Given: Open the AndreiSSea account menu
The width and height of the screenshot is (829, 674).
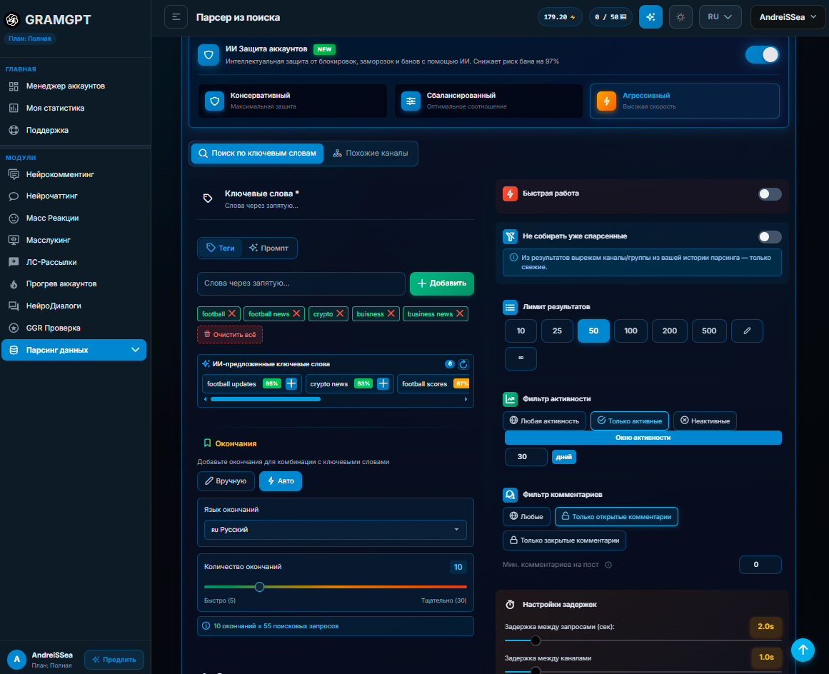Looking at the screenshot, I should (x=788, y=17).
